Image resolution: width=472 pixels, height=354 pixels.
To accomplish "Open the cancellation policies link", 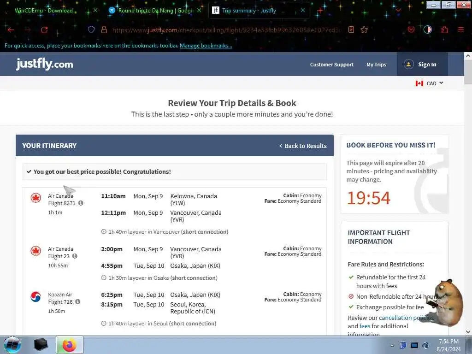I will point(406,318).
